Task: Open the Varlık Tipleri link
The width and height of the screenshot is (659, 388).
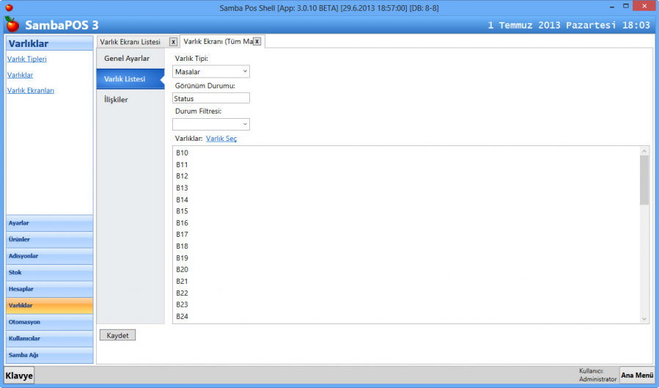Action: 26,59
